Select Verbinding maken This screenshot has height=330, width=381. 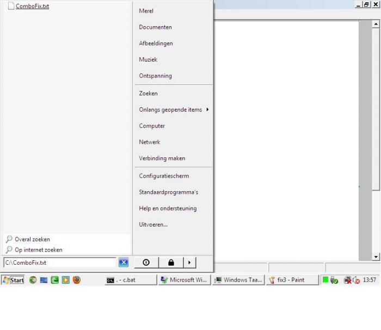162,158
